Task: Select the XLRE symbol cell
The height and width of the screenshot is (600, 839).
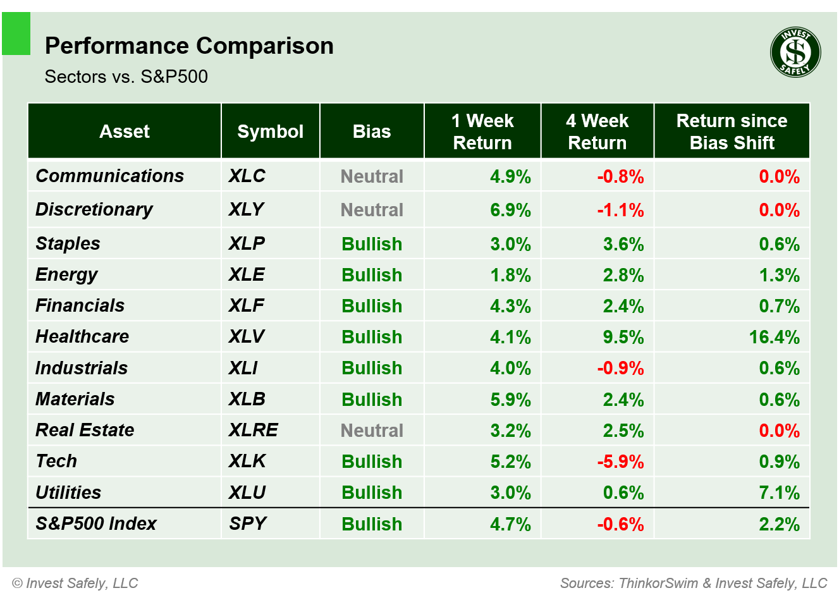Action: tap(253, 430)
